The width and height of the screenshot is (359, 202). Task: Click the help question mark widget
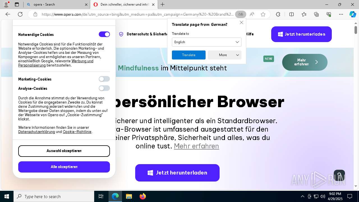(339, 175)
